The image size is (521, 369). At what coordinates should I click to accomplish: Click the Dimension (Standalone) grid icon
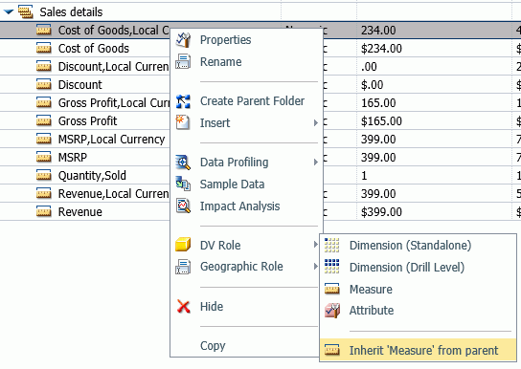pyautogui.click(x=332, y=246)
